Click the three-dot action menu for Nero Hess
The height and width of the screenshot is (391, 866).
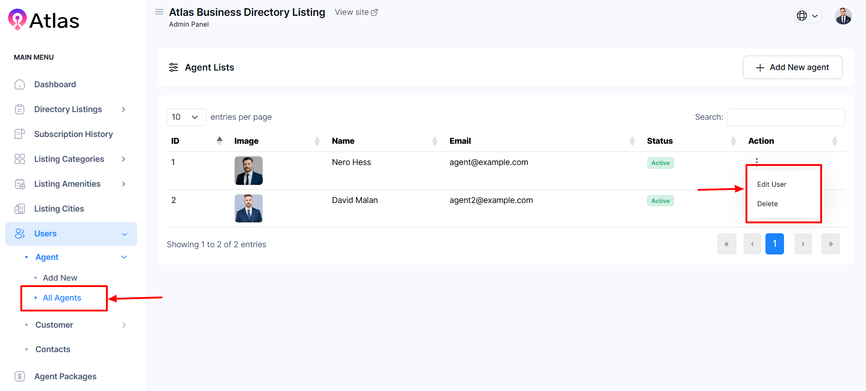pyautogui.click(x=756, y=161)
